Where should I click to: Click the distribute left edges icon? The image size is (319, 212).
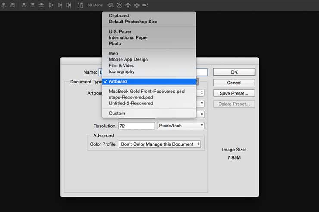[51, 5]
